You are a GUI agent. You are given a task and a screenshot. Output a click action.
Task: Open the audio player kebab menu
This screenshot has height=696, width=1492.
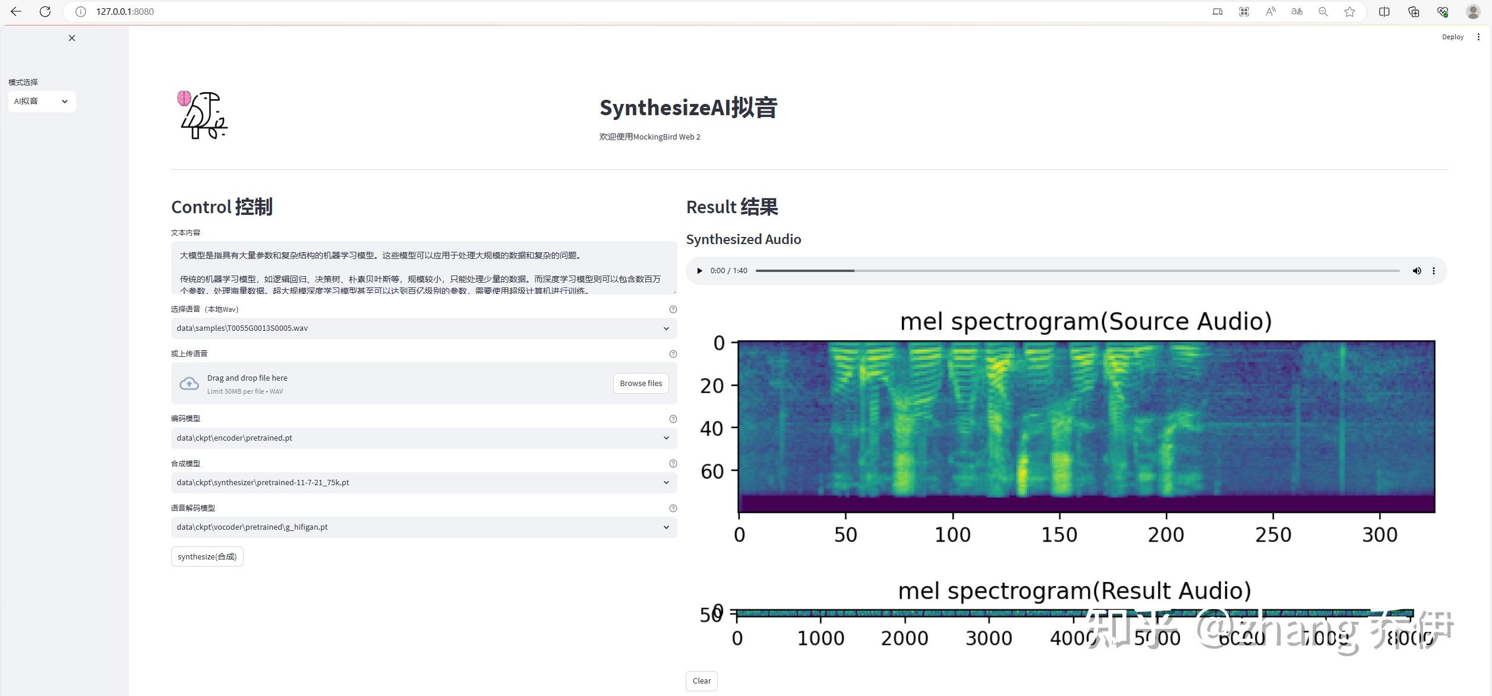pyautogui.click(x=1434, y=270)
